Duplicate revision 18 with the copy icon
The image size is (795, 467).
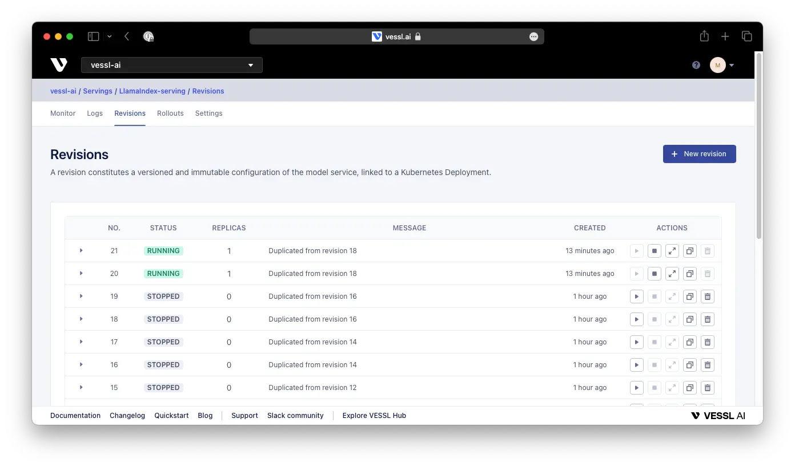click(690, 319)
